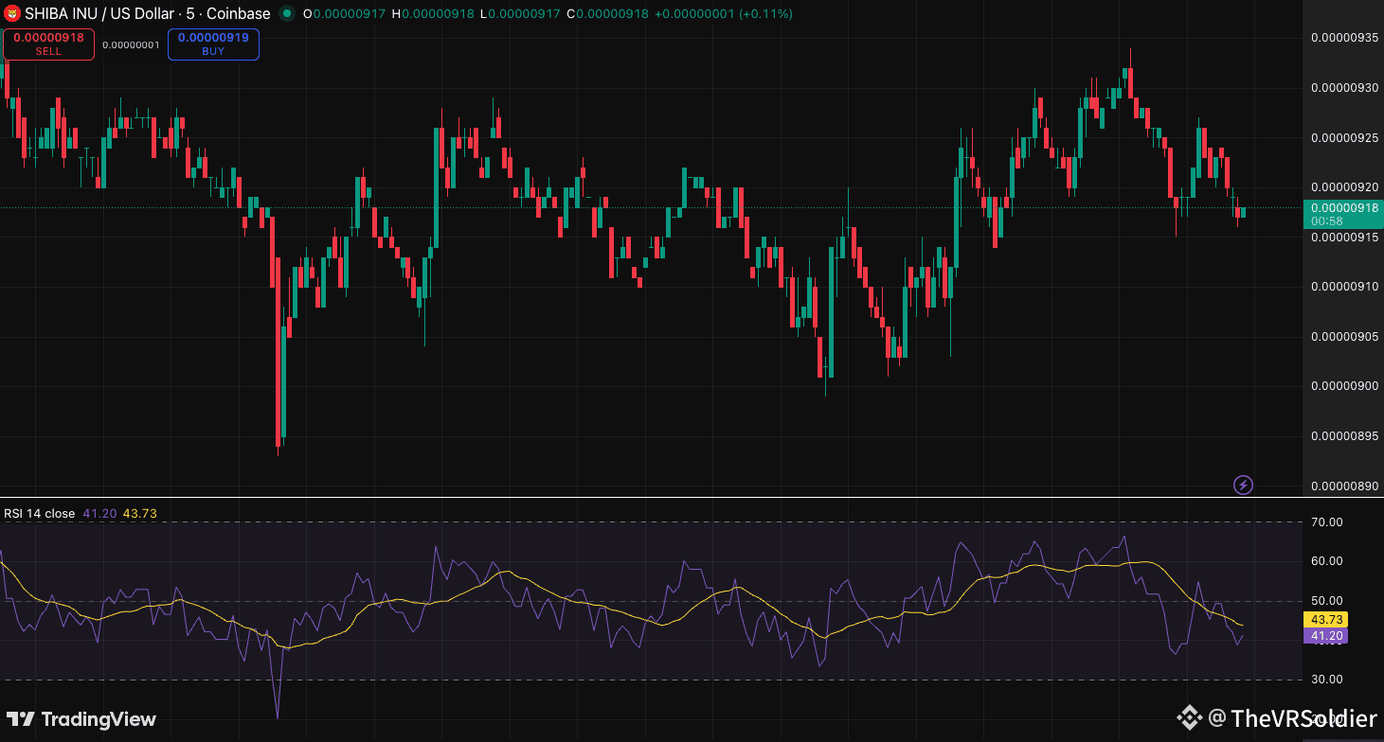Click the 0.00000935 price axis label

(1344, 38)
